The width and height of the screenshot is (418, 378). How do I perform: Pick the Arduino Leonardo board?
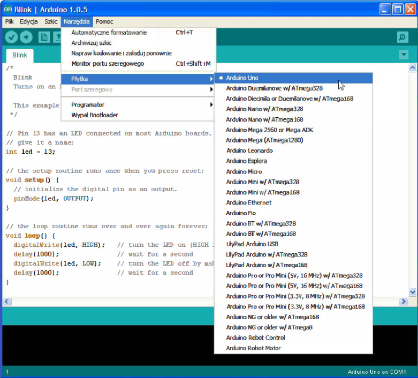[293, 151]
